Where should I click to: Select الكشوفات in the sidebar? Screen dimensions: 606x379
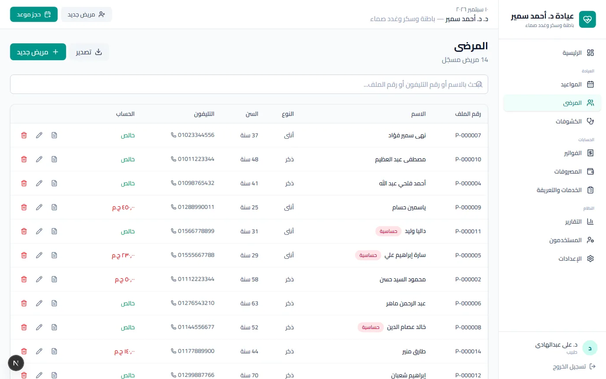point(552,121)
